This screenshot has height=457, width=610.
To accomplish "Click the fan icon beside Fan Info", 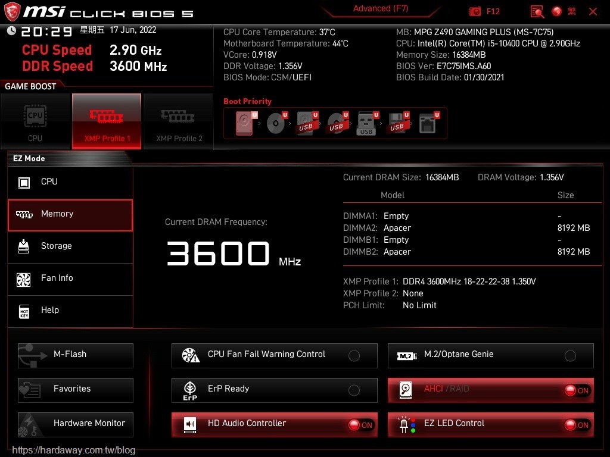I will click(24, 280).
